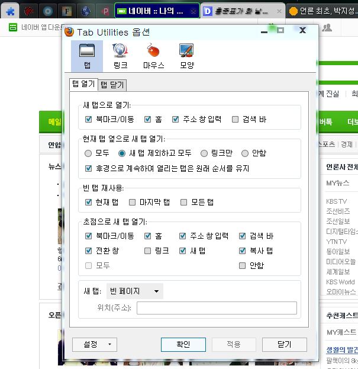Uncheck 홈 under 초점으로 새 탭 열기
The image size is (358, 369).
click(147, 236)
